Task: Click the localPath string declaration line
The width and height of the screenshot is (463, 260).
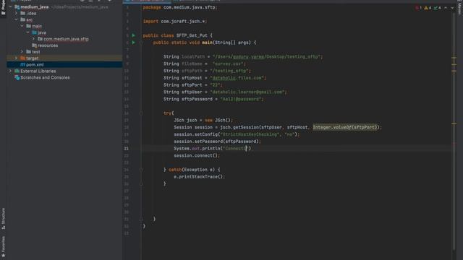Action: click(243, 56)
